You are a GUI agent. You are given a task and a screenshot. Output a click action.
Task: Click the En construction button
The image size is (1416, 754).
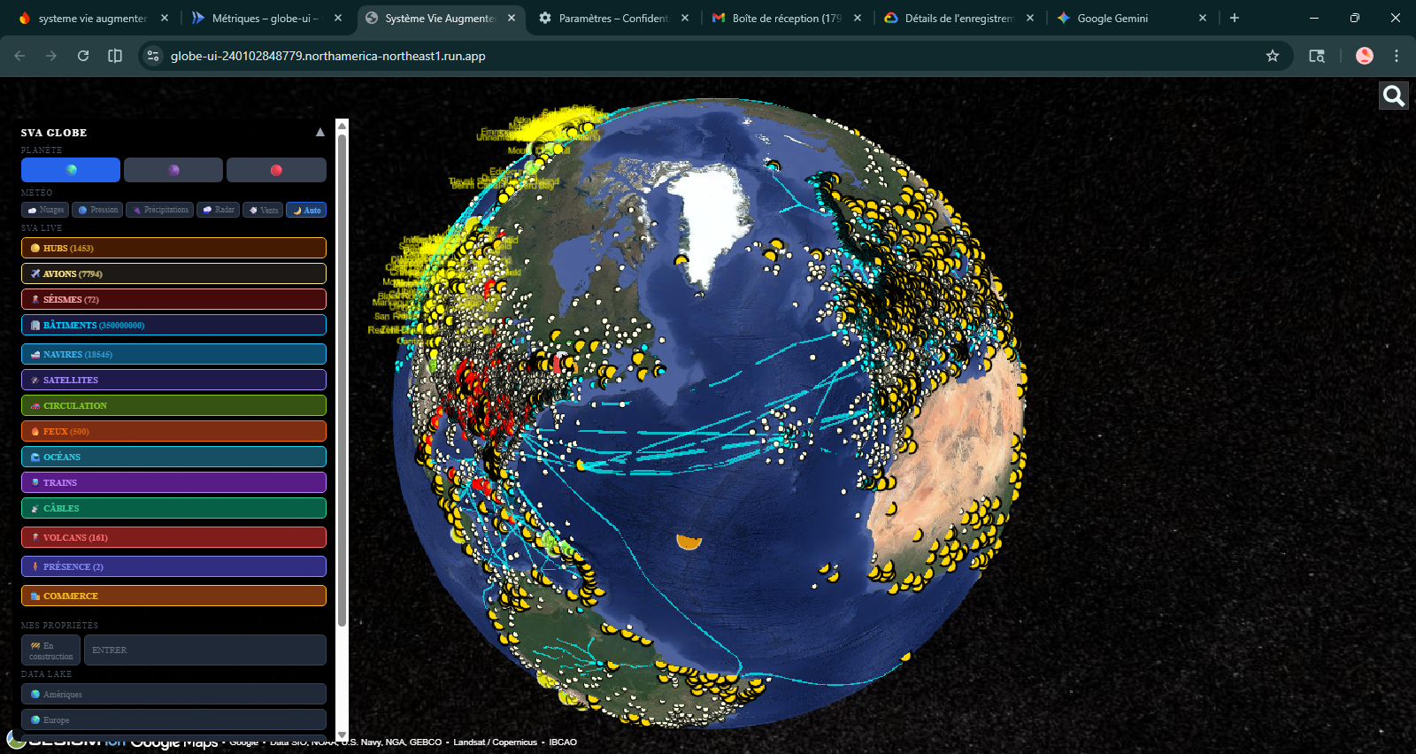(x=50, y=650)
